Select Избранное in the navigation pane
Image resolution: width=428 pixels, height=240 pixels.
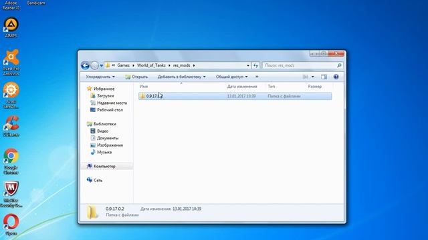pyautogui.click(x=104, y=89)
